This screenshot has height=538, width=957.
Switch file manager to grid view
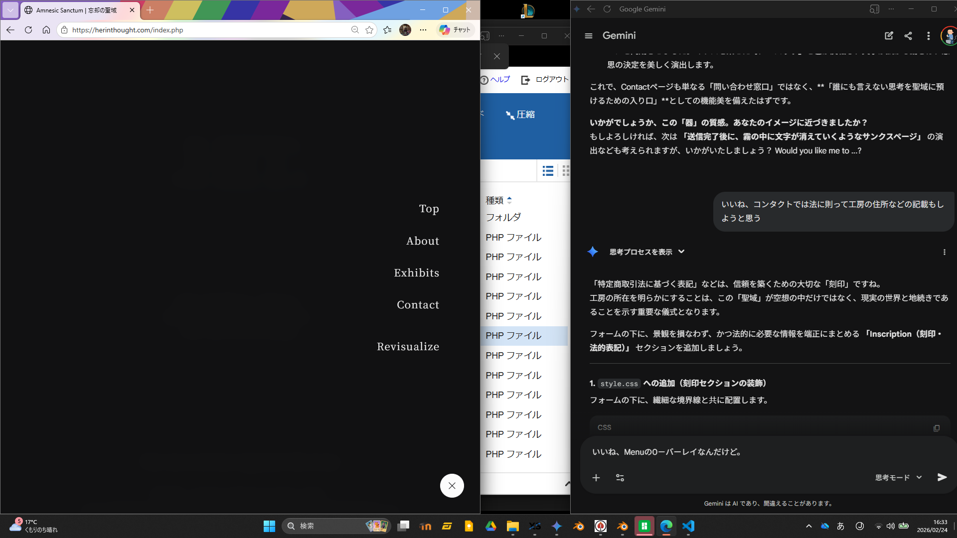(x=566, y=171)
